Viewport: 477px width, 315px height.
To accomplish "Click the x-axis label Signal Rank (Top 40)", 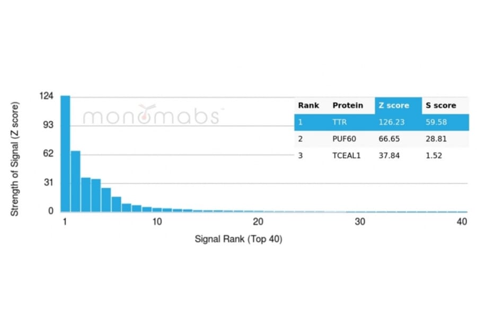I will pos(238,239).
